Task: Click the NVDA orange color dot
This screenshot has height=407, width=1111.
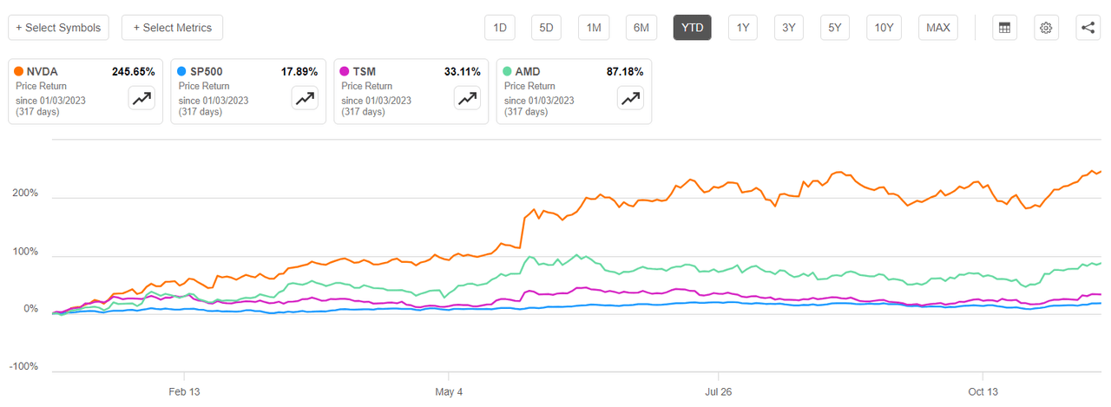Action: 18,72
